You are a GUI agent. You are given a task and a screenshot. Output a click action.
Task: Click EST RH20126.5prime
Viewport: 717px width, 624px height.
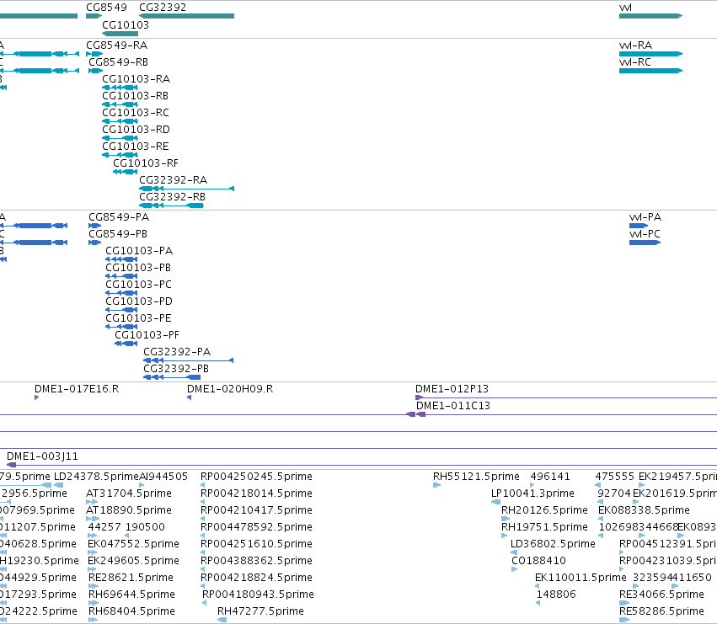pyautogui.click(x=544, y=510)
